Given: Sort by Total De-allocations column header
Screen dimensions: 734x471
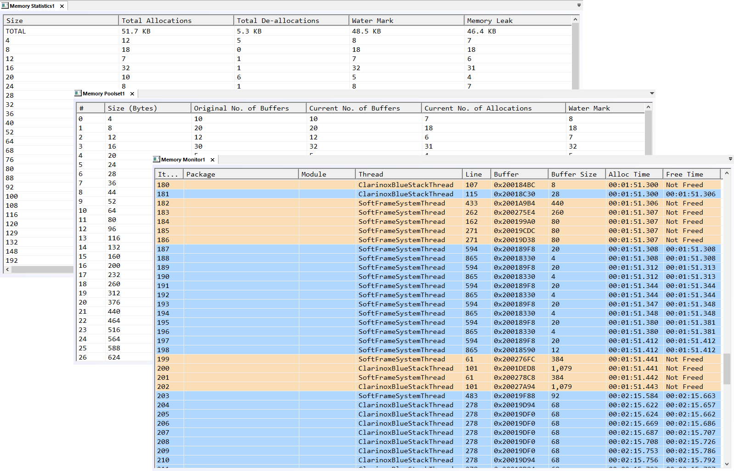Looking at the screenshot, I should click(291, 21).
